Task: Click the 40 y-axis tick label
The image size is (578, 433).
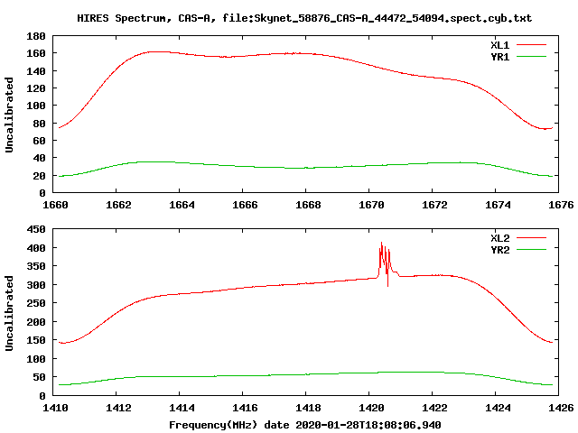Action: click(39, 159)
